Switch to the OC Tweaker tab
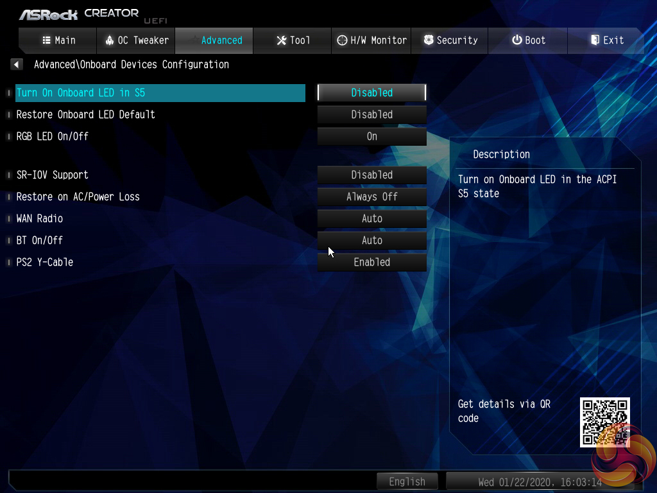This screenshot has width=657, height=493. click(x=136, y=40)
